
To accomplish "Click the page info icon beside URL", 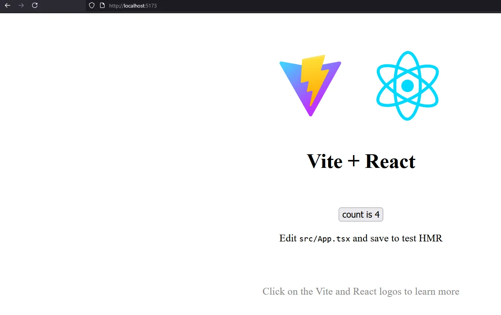I will pos(102,6).
